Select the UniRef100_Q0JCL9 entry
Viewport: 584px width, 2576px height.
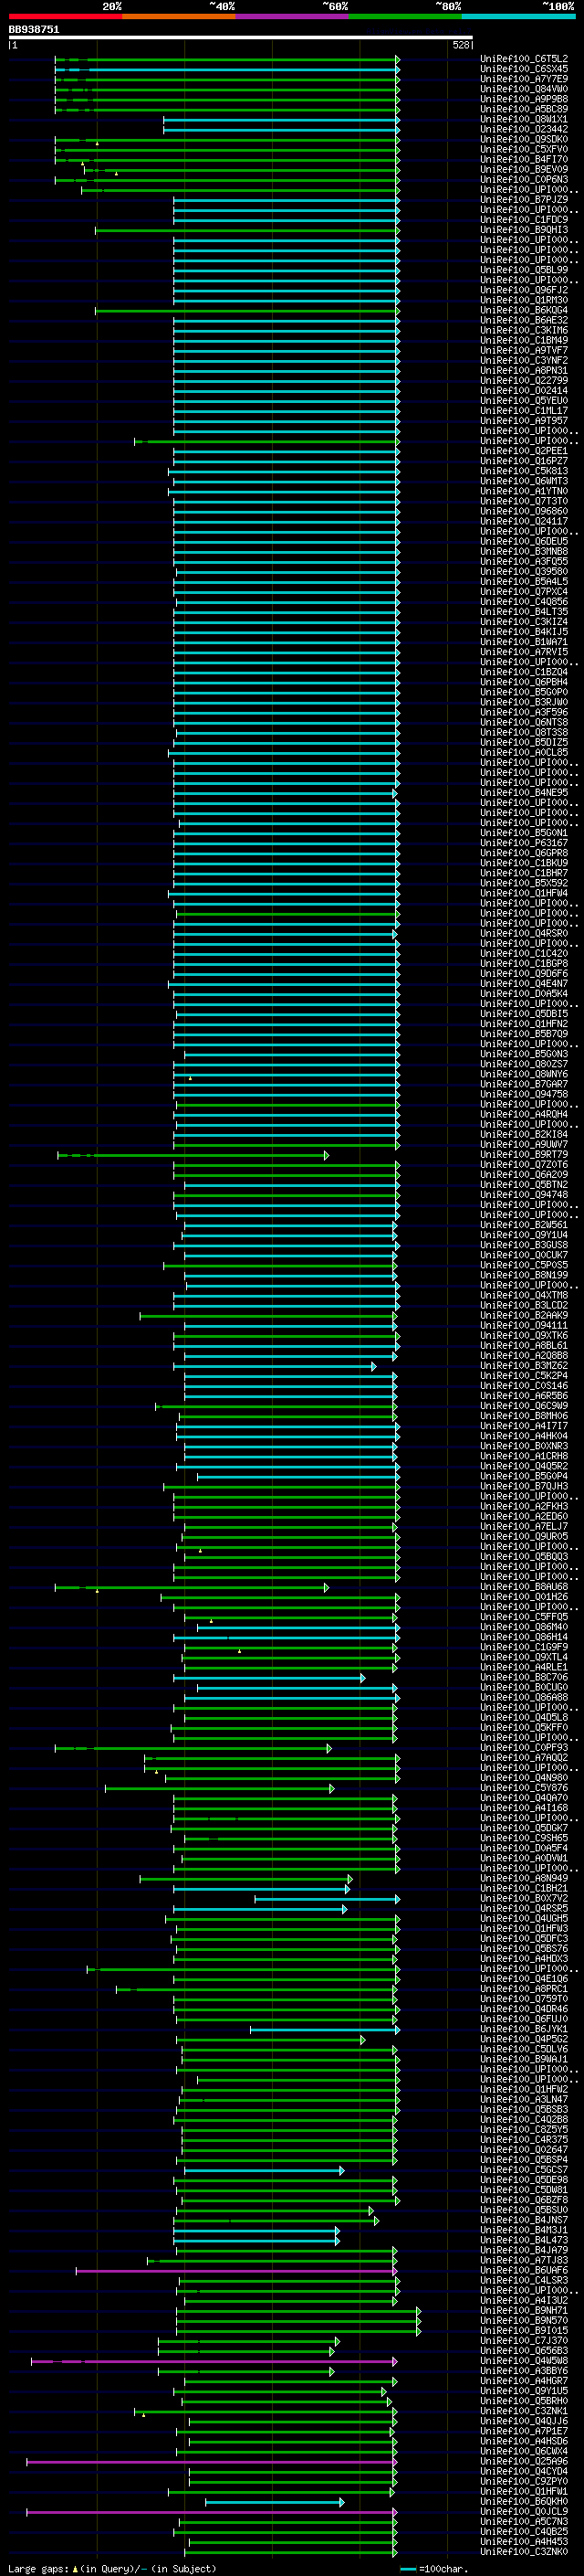pyautogui.click(x=524, y=2511)
